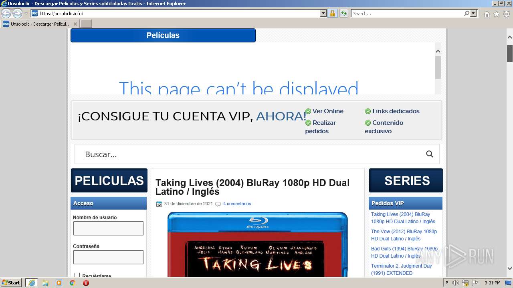The height and width of the screenshot is (288, 513).
Task: Open the Windows Start button
Action: pos(11,283)
